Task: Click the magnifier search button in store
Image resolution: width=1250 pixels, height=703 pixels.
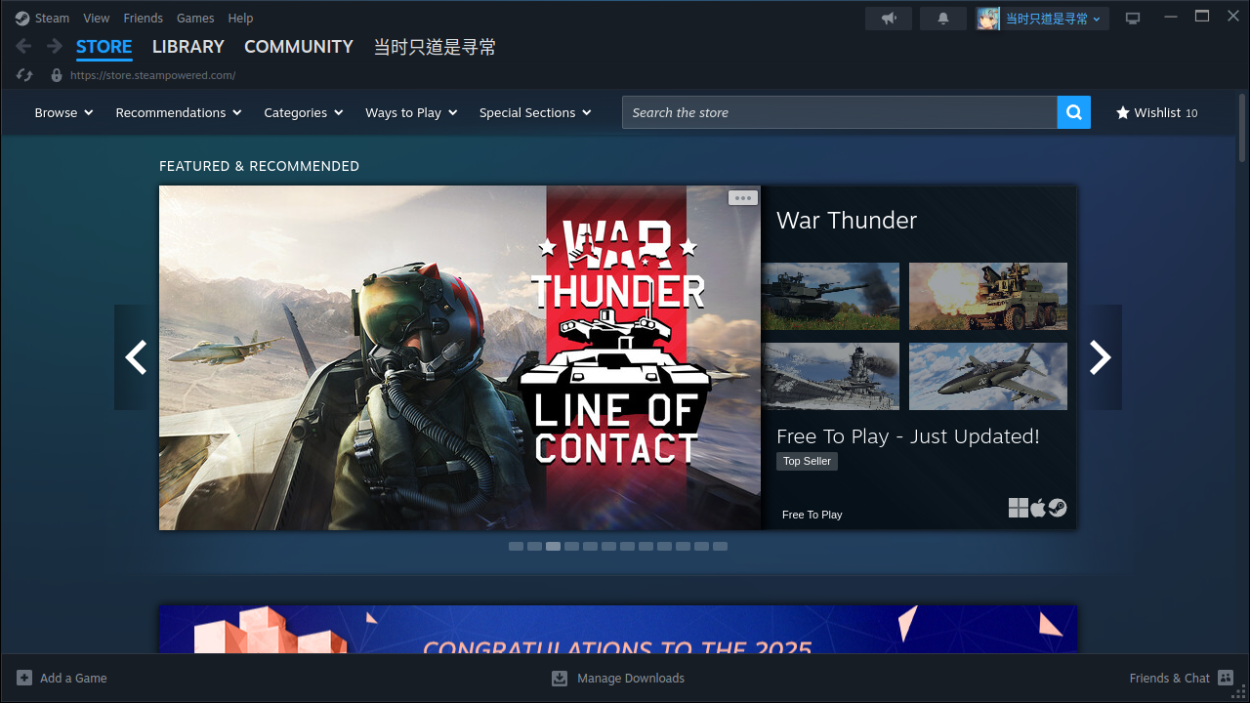Action: coord(1073,112)
